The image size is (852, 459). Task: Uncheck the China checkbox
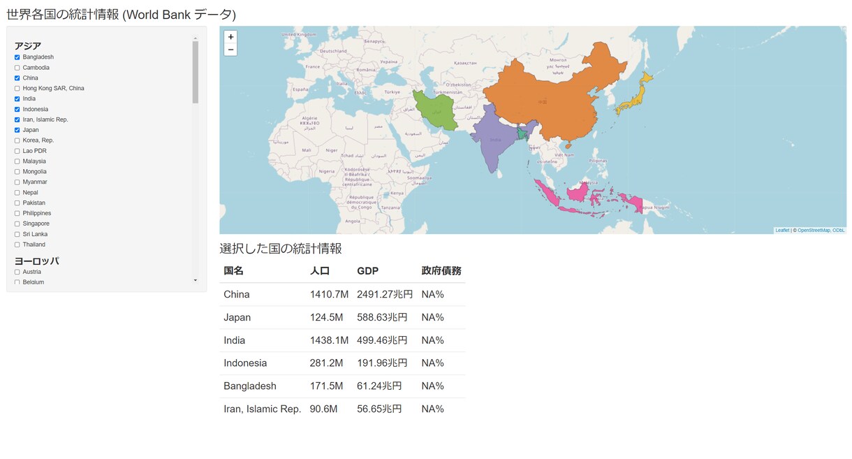(17, 78)
